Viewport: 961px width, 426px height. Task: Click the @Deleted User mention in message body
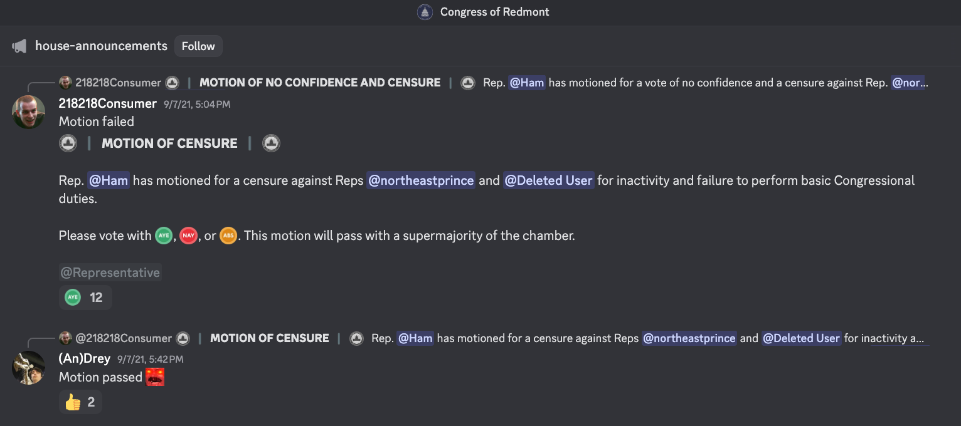pos(548,180)
